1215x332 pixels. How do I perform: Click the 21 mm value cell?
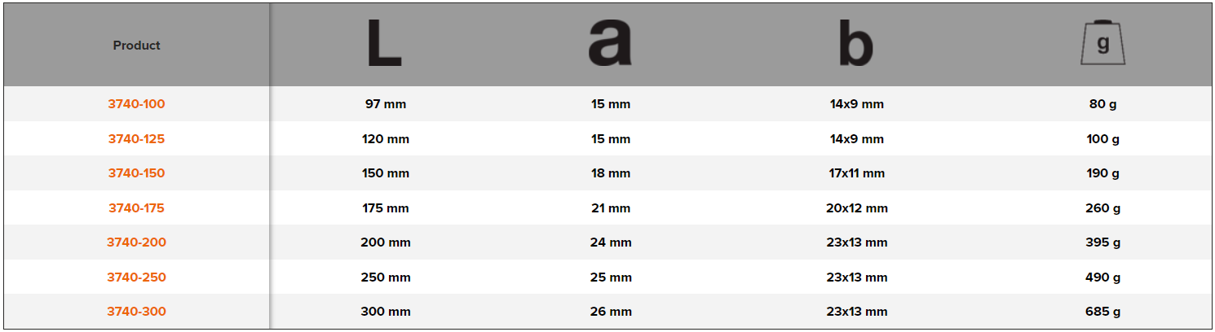(x=611, y=208)
